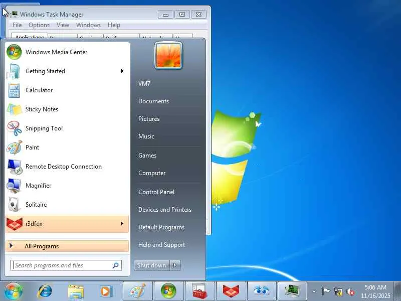Open Paint from the Start menu

67,147
